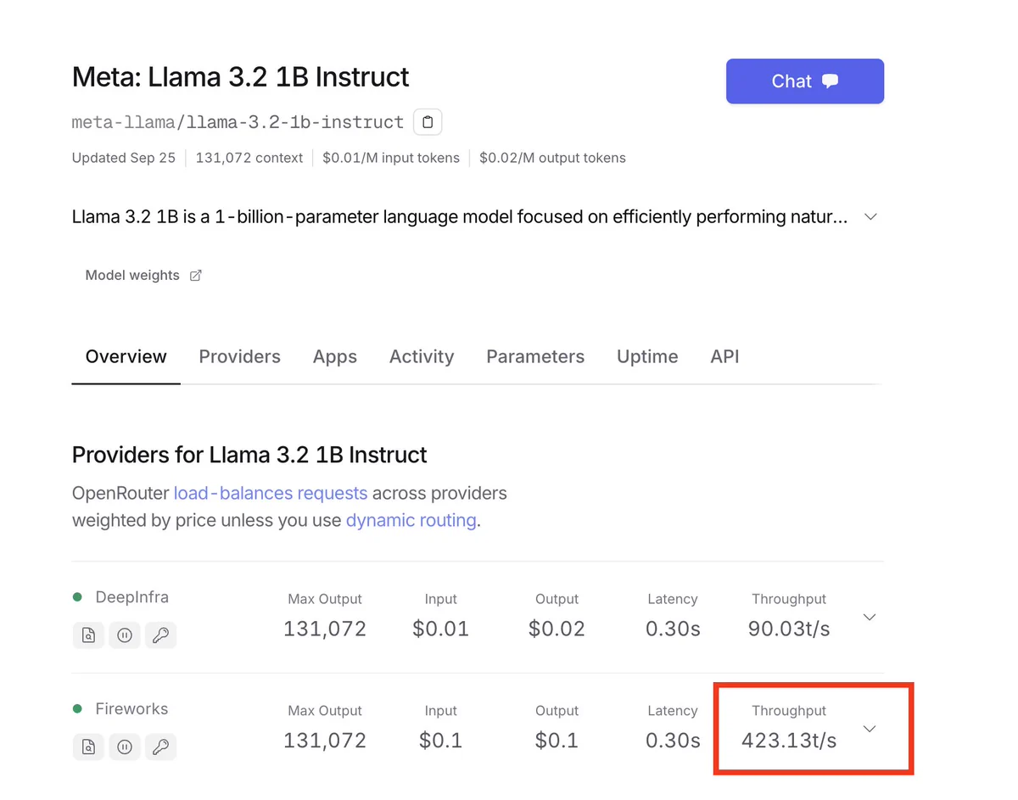Click Fireworks' 131,072 max output value

325,741
